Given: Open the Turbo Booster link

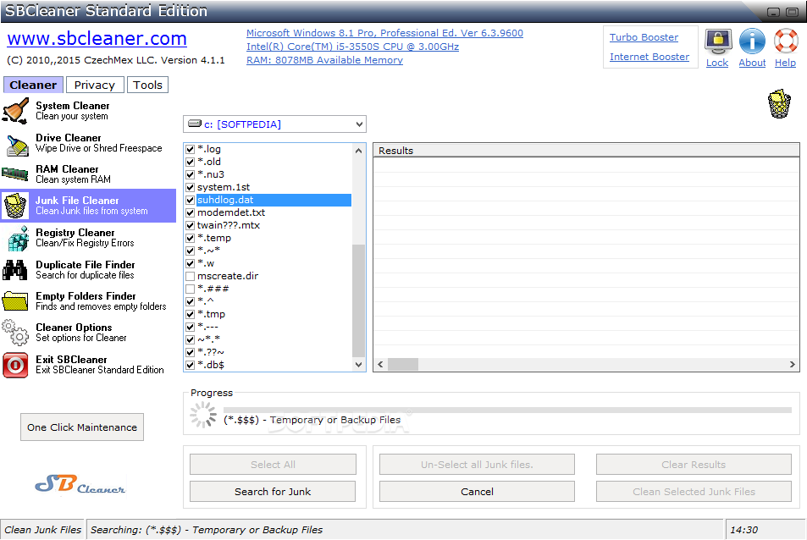Looking at the screenshot, I should coord(644,37).
